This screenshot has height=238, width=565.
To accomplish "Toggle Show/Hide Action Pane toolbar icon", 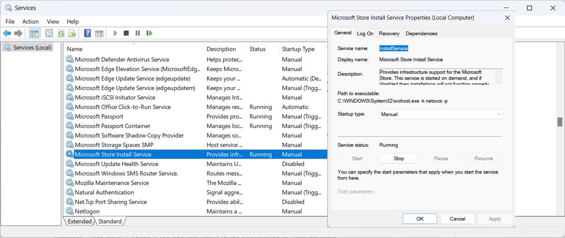I will coord(99,33).
